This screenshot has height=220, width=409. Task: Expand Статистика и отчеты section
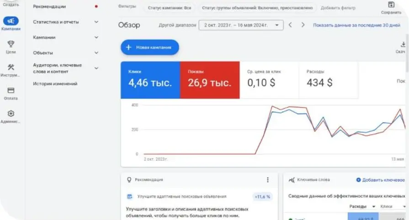tap(96, 22)
